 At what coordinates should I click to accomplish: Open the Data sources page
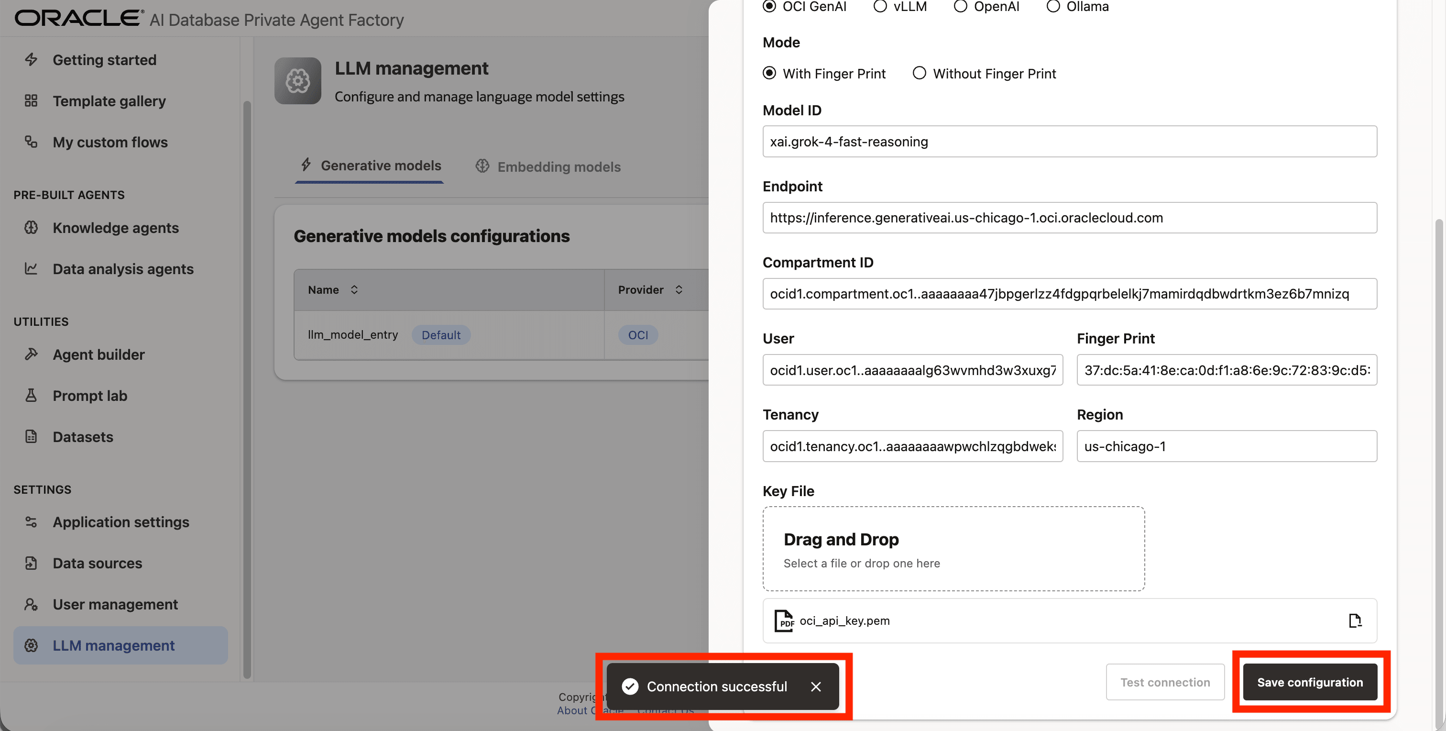point(97,563)
